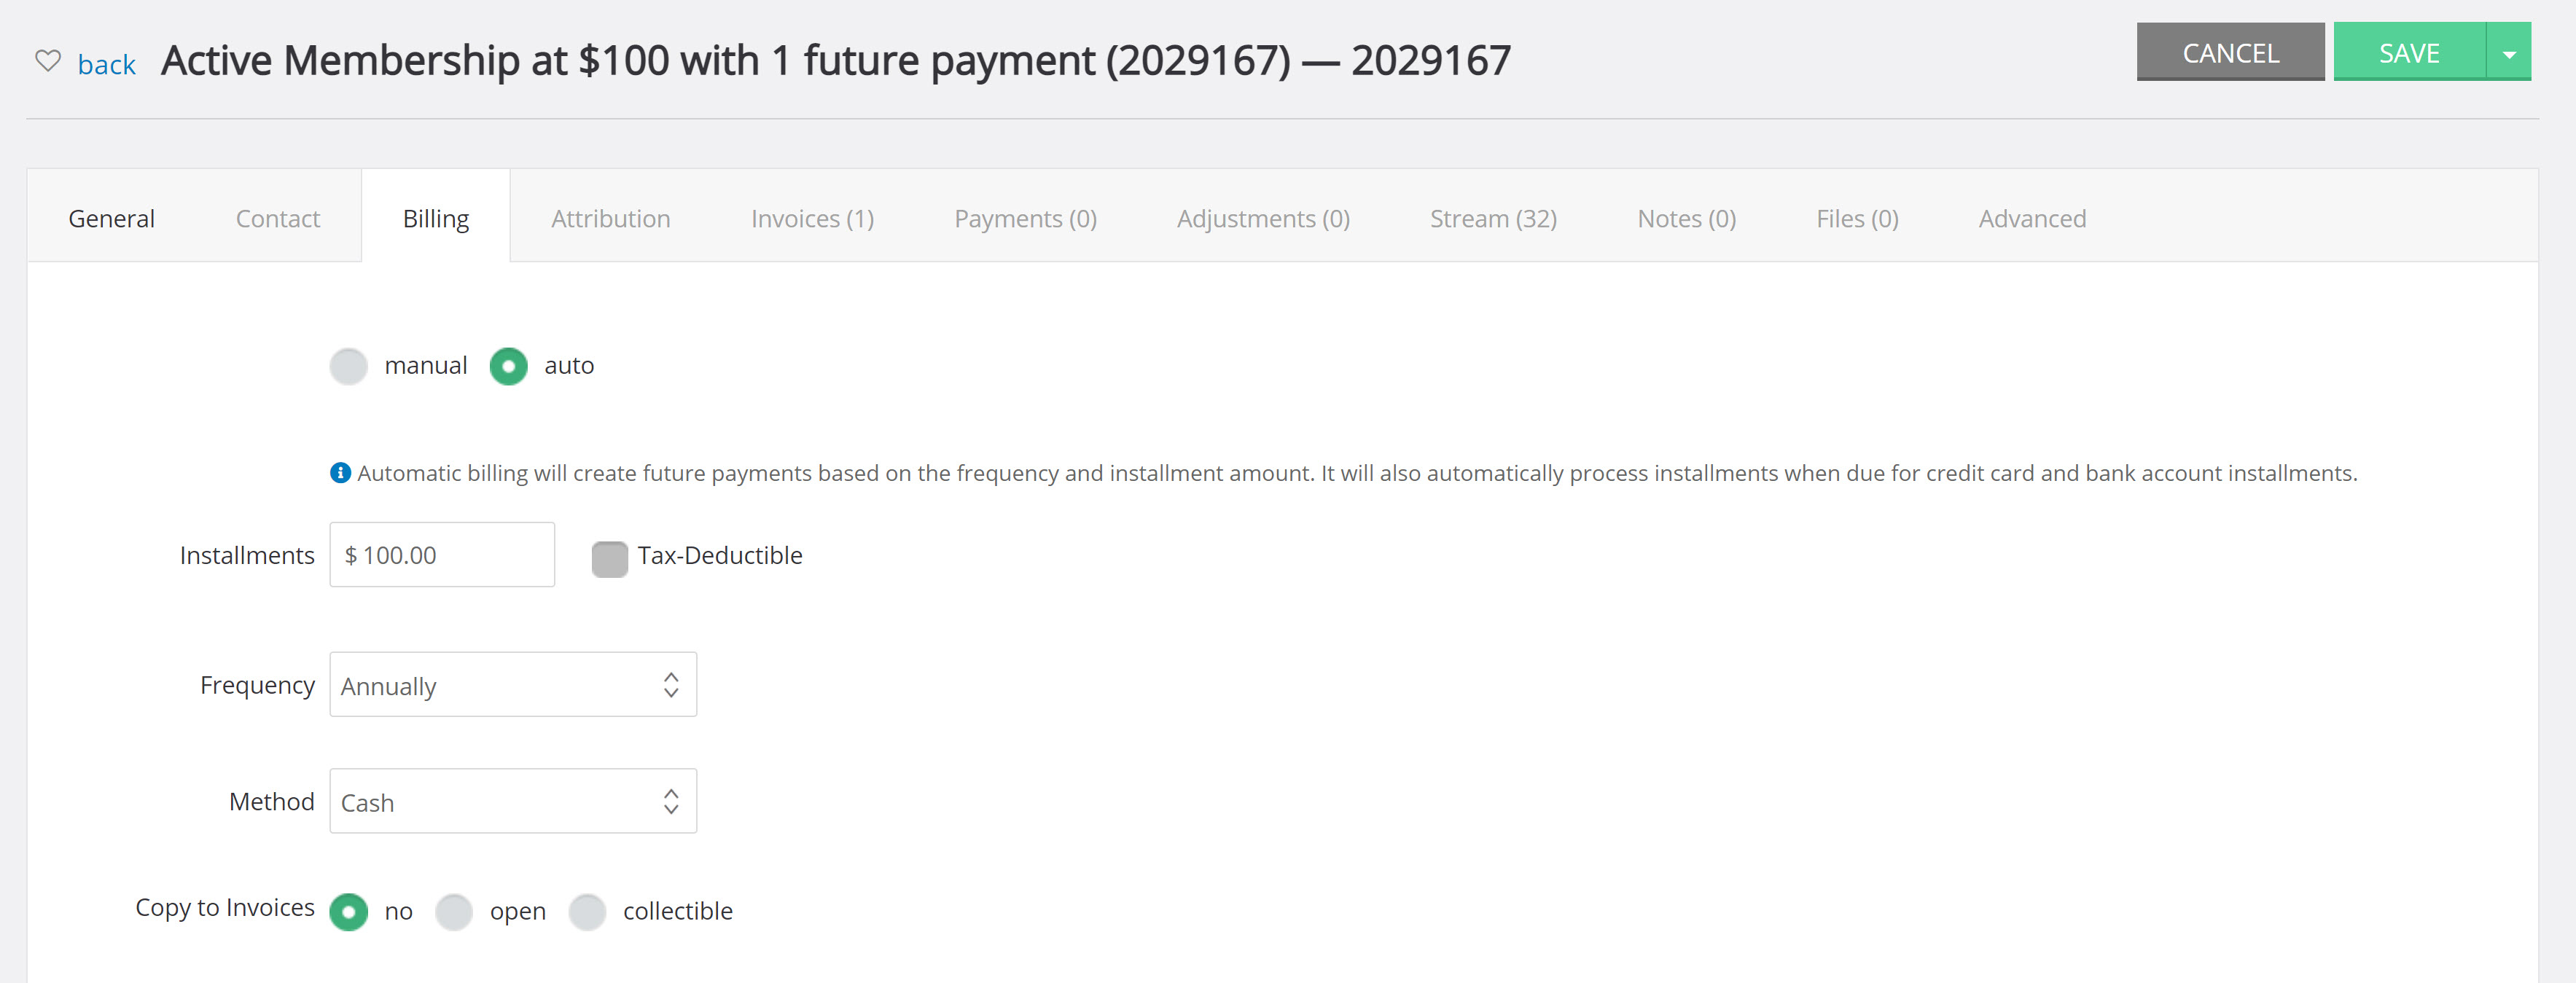The image size is (2576, 983).
Task: Open the Stream (32) tab
Action: pyautogui.click(x=1493, y=218)
